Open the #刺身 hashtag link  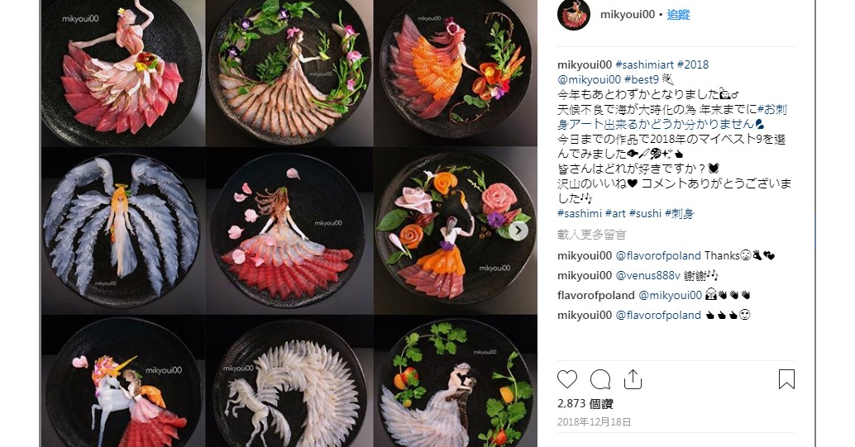(x=680, y=213)
